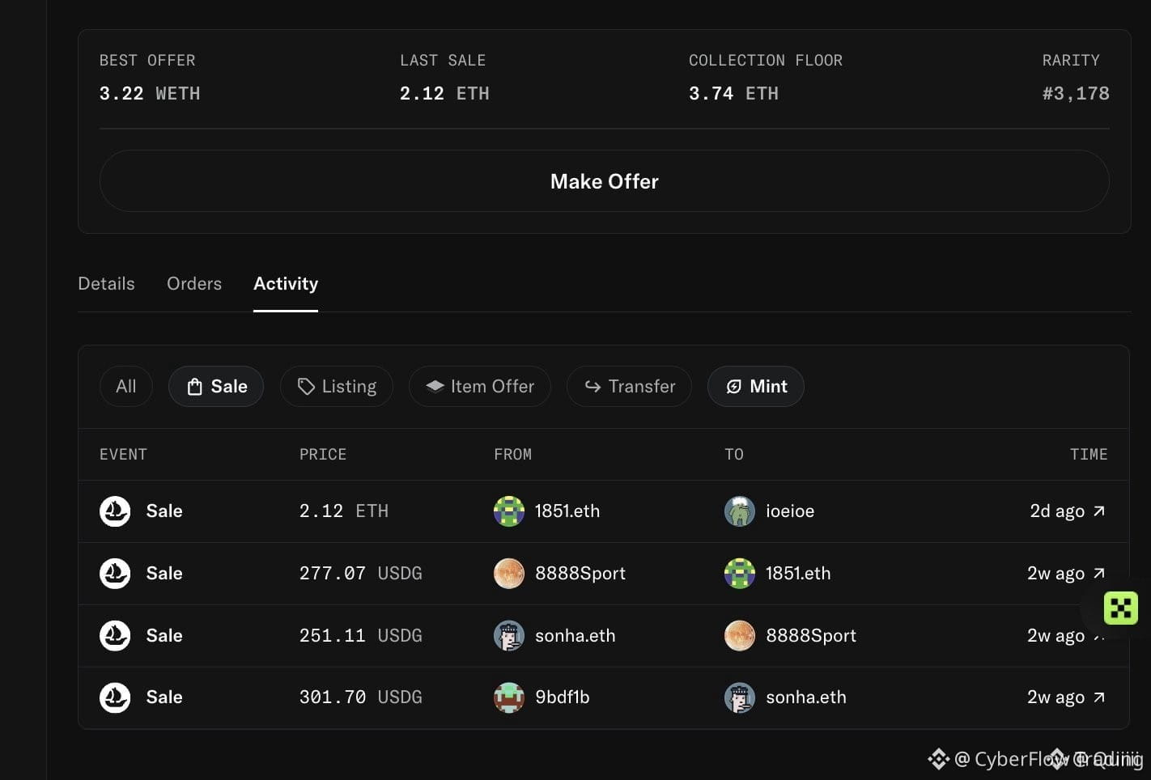Toggle the Mint filter chip
The width and height of the screenshot is (1151, 780).
tap(756, 387)
